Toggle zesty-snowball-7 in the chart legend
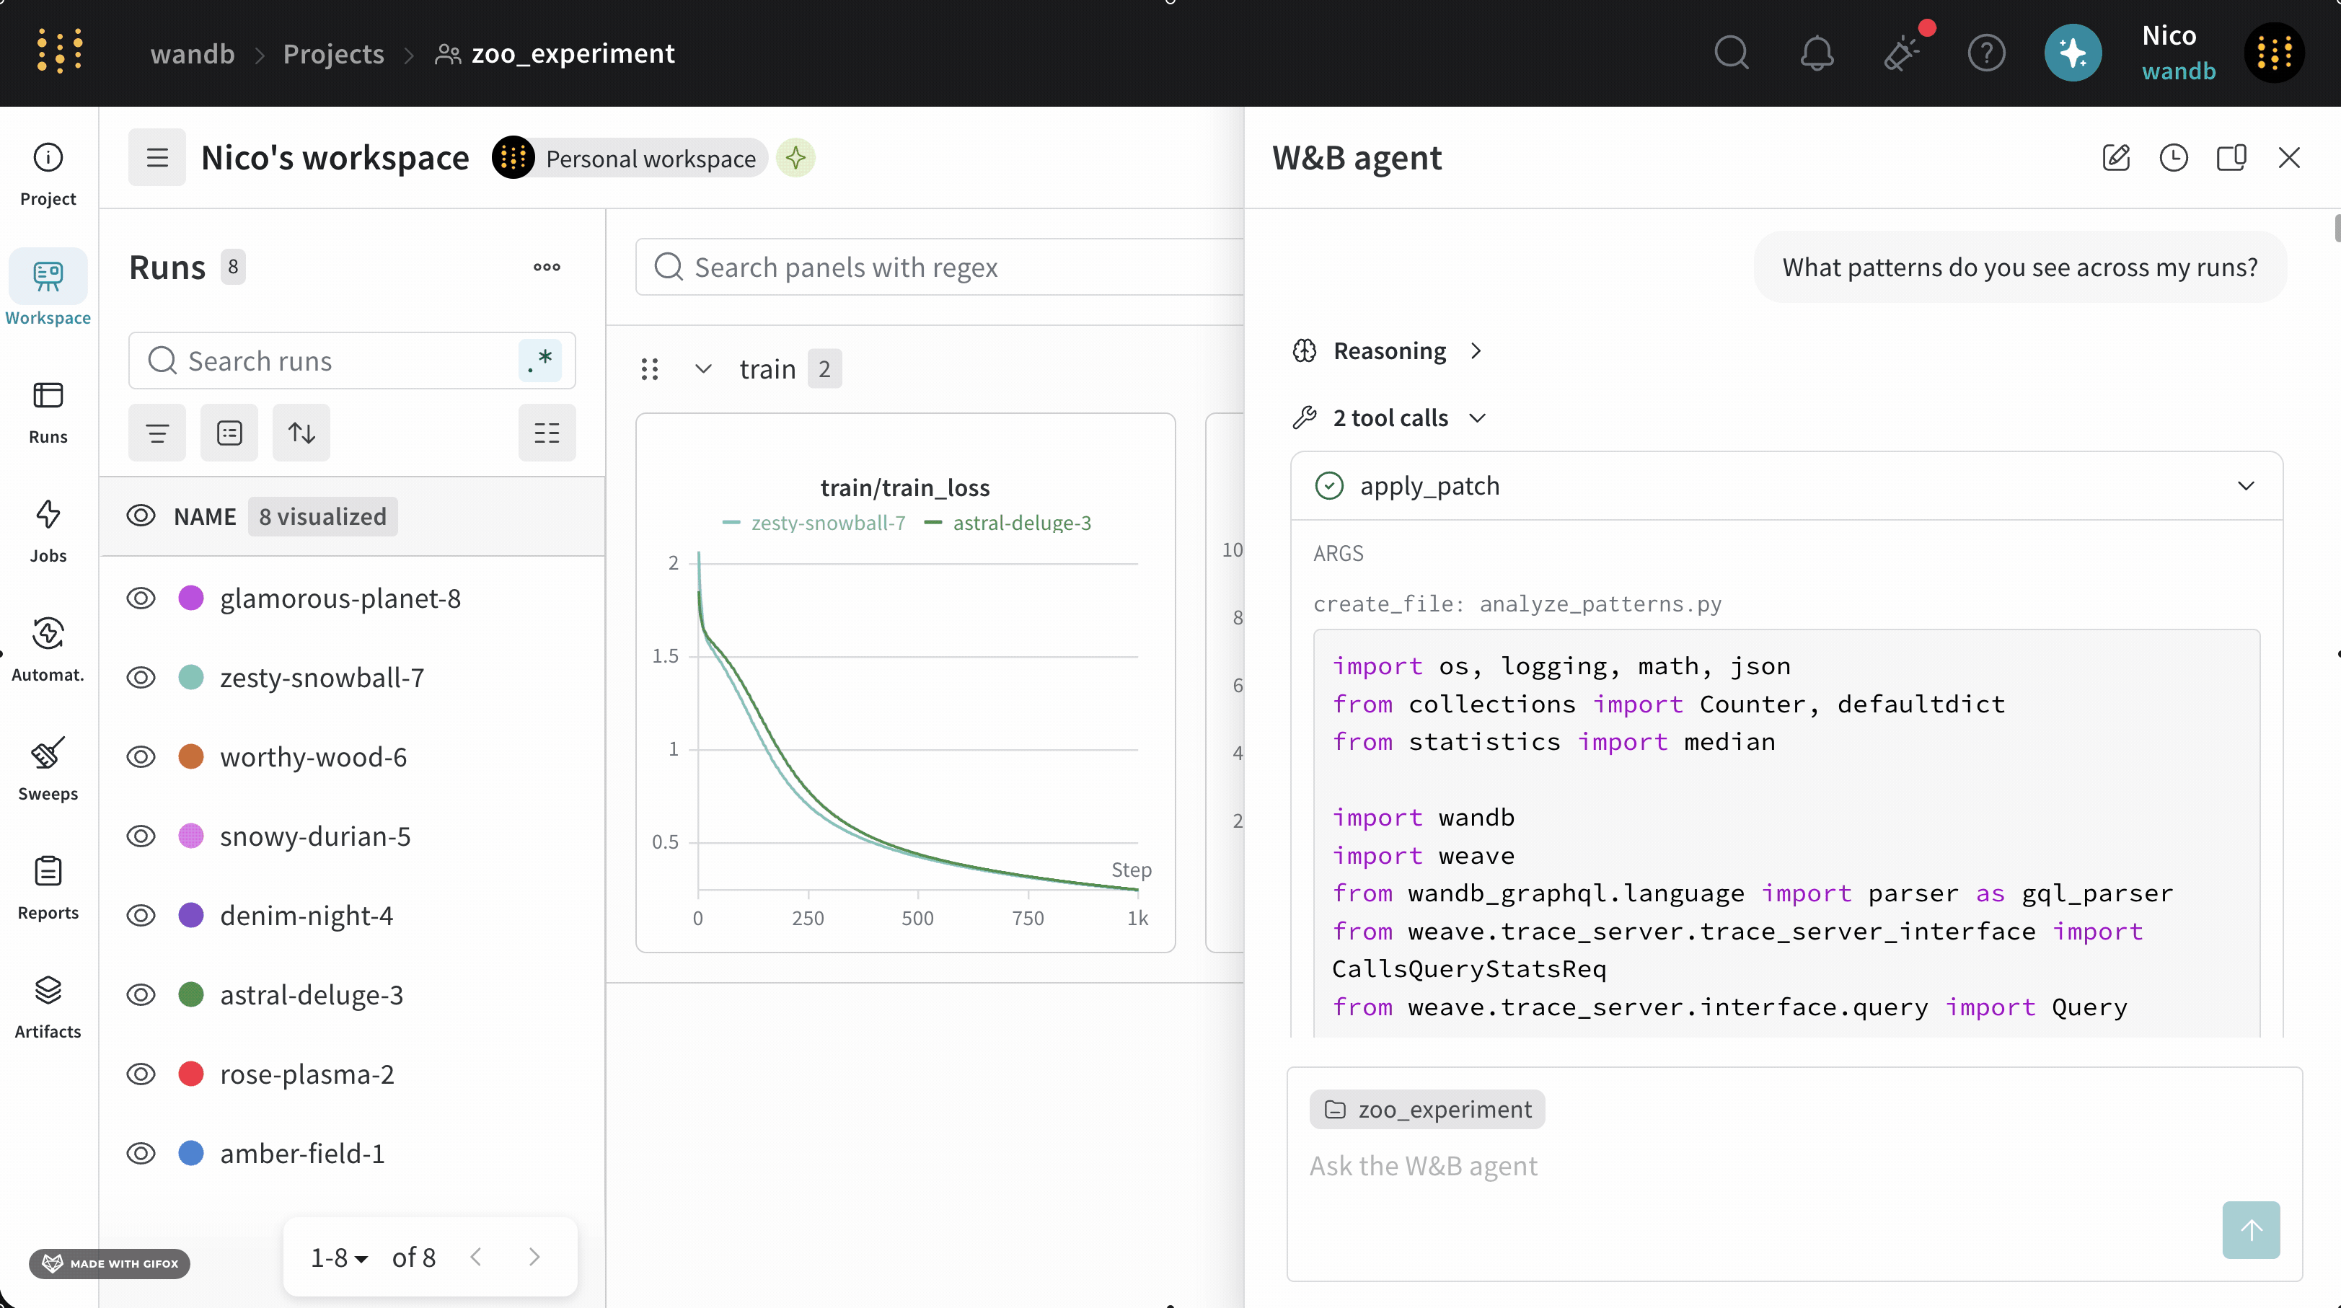The image size is (2341, 1308). coord(814,522)
